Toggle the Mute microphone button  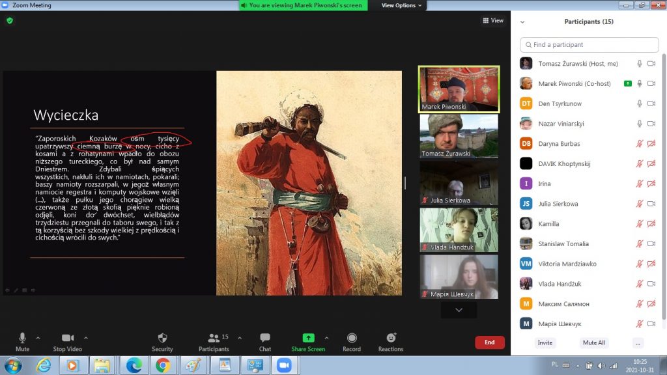22,339
